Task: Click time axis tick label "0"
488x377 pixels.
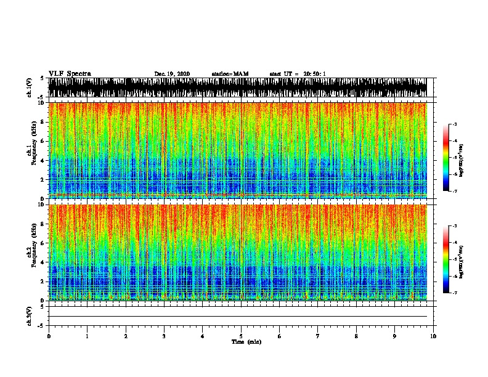Action: coord(49,336)
